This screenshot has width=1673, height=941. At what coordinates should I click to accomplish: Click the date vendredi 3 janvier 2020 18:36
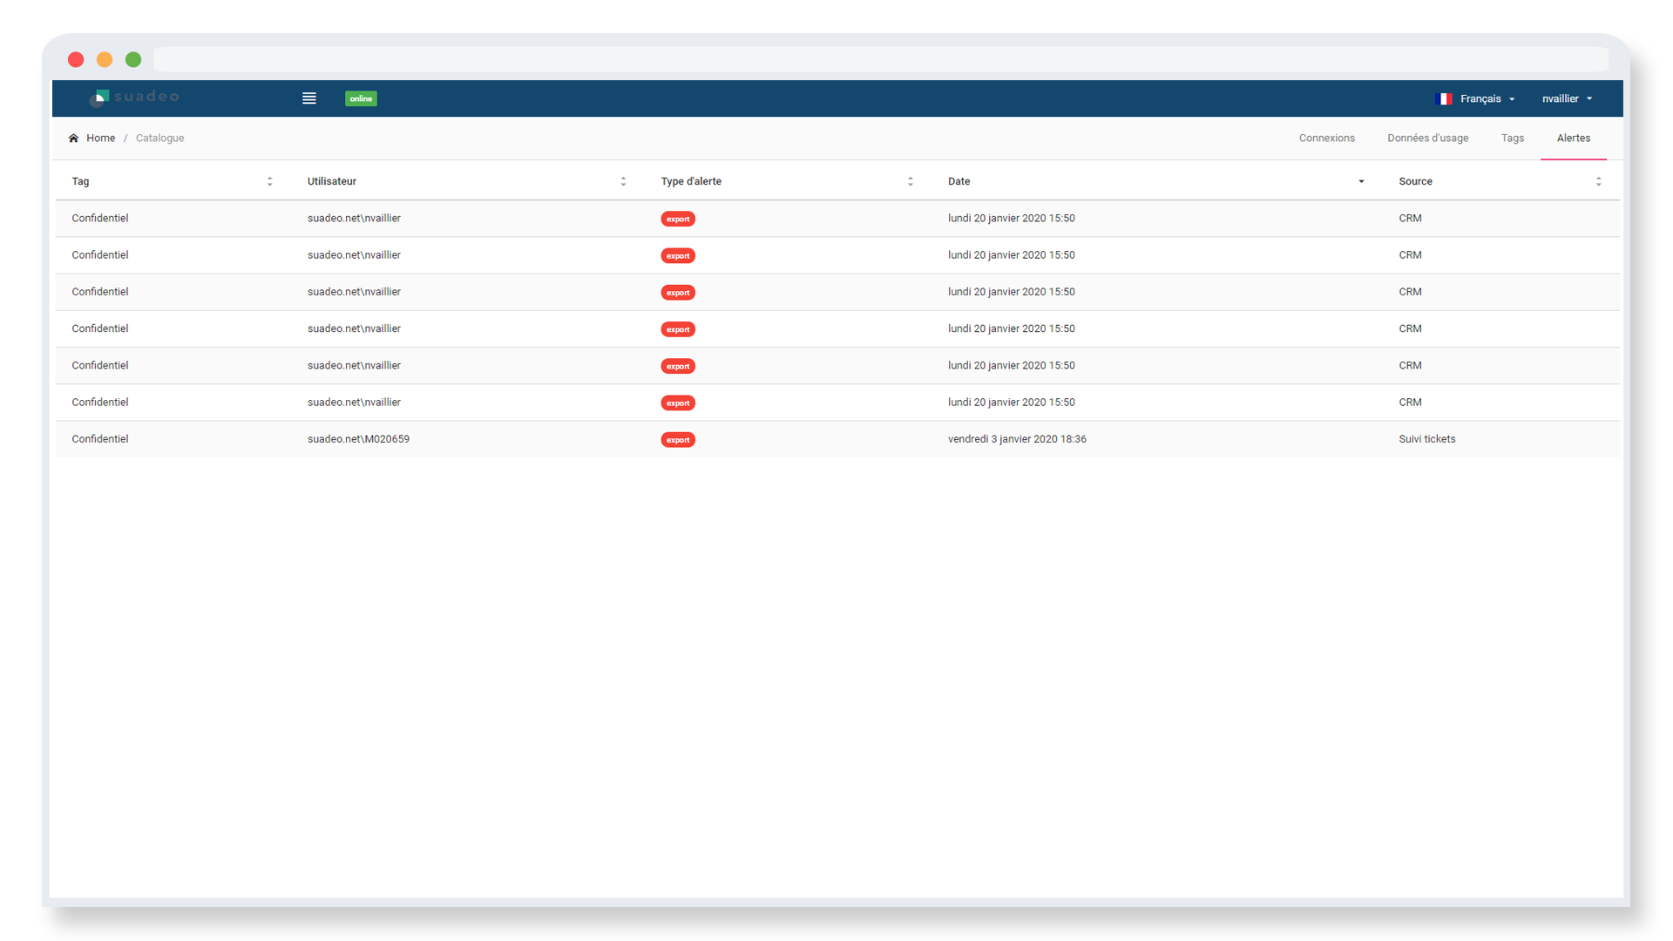(1017, 439)
